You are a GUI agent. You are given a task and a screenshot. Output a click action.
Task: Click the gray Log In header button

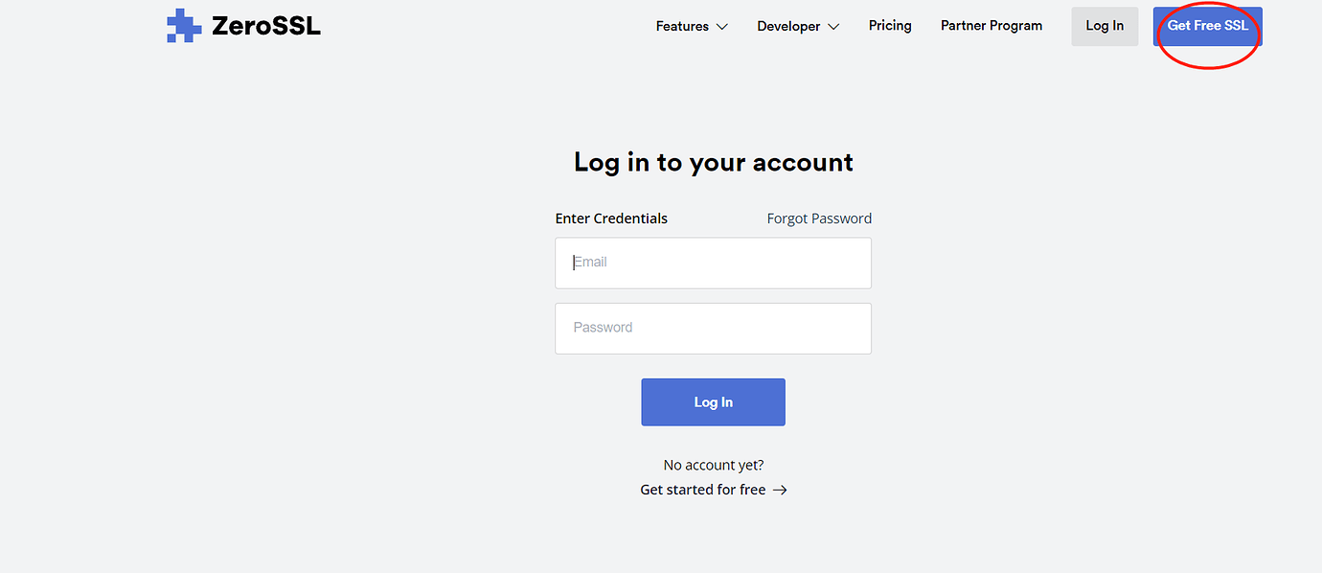1105,26
